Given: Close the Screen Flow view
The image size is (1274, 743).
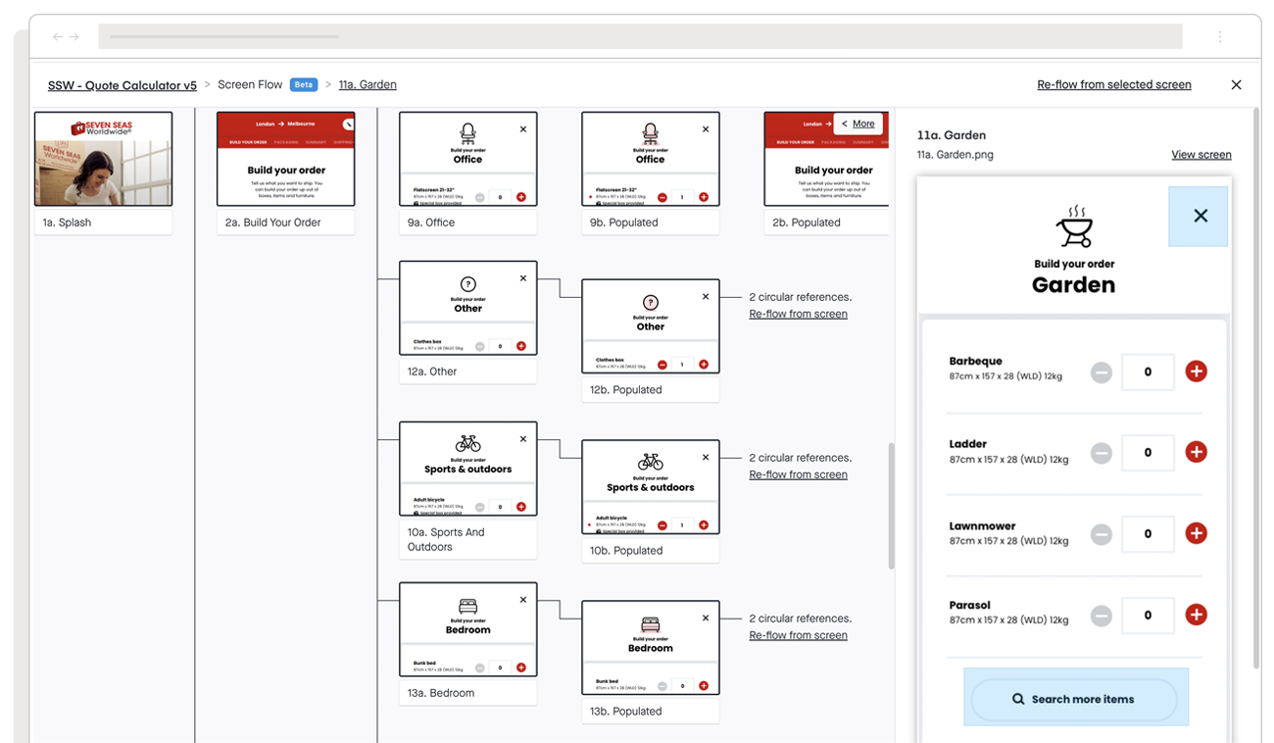Looking at the screenshot, I should coord(1237,85).
